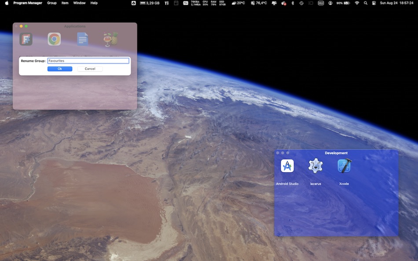
Task: Click the cloud sync error icon
Action: coord(284,3)
